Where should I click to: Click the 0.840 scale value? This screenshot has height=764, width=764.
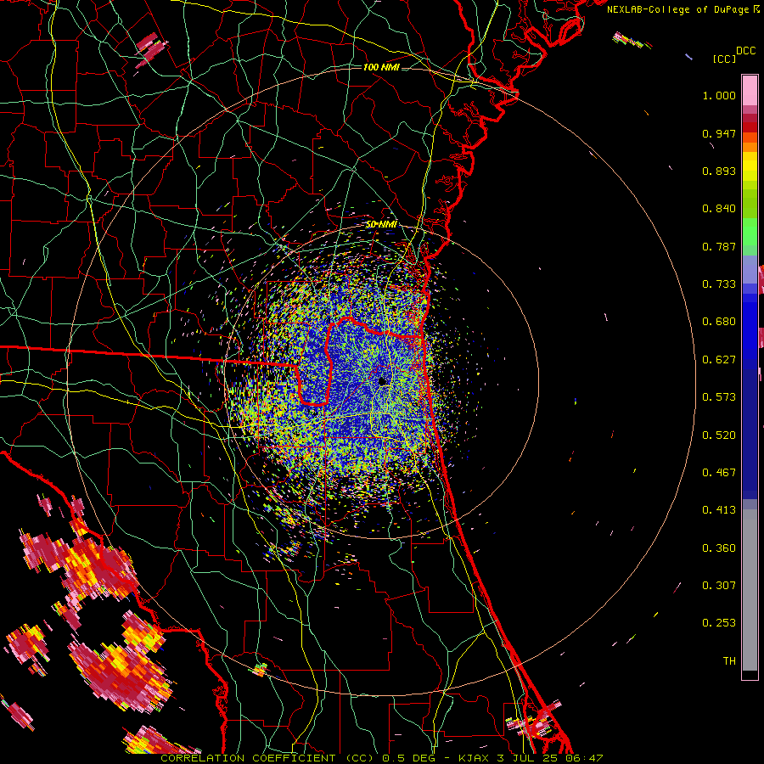[x=719, y=209]
